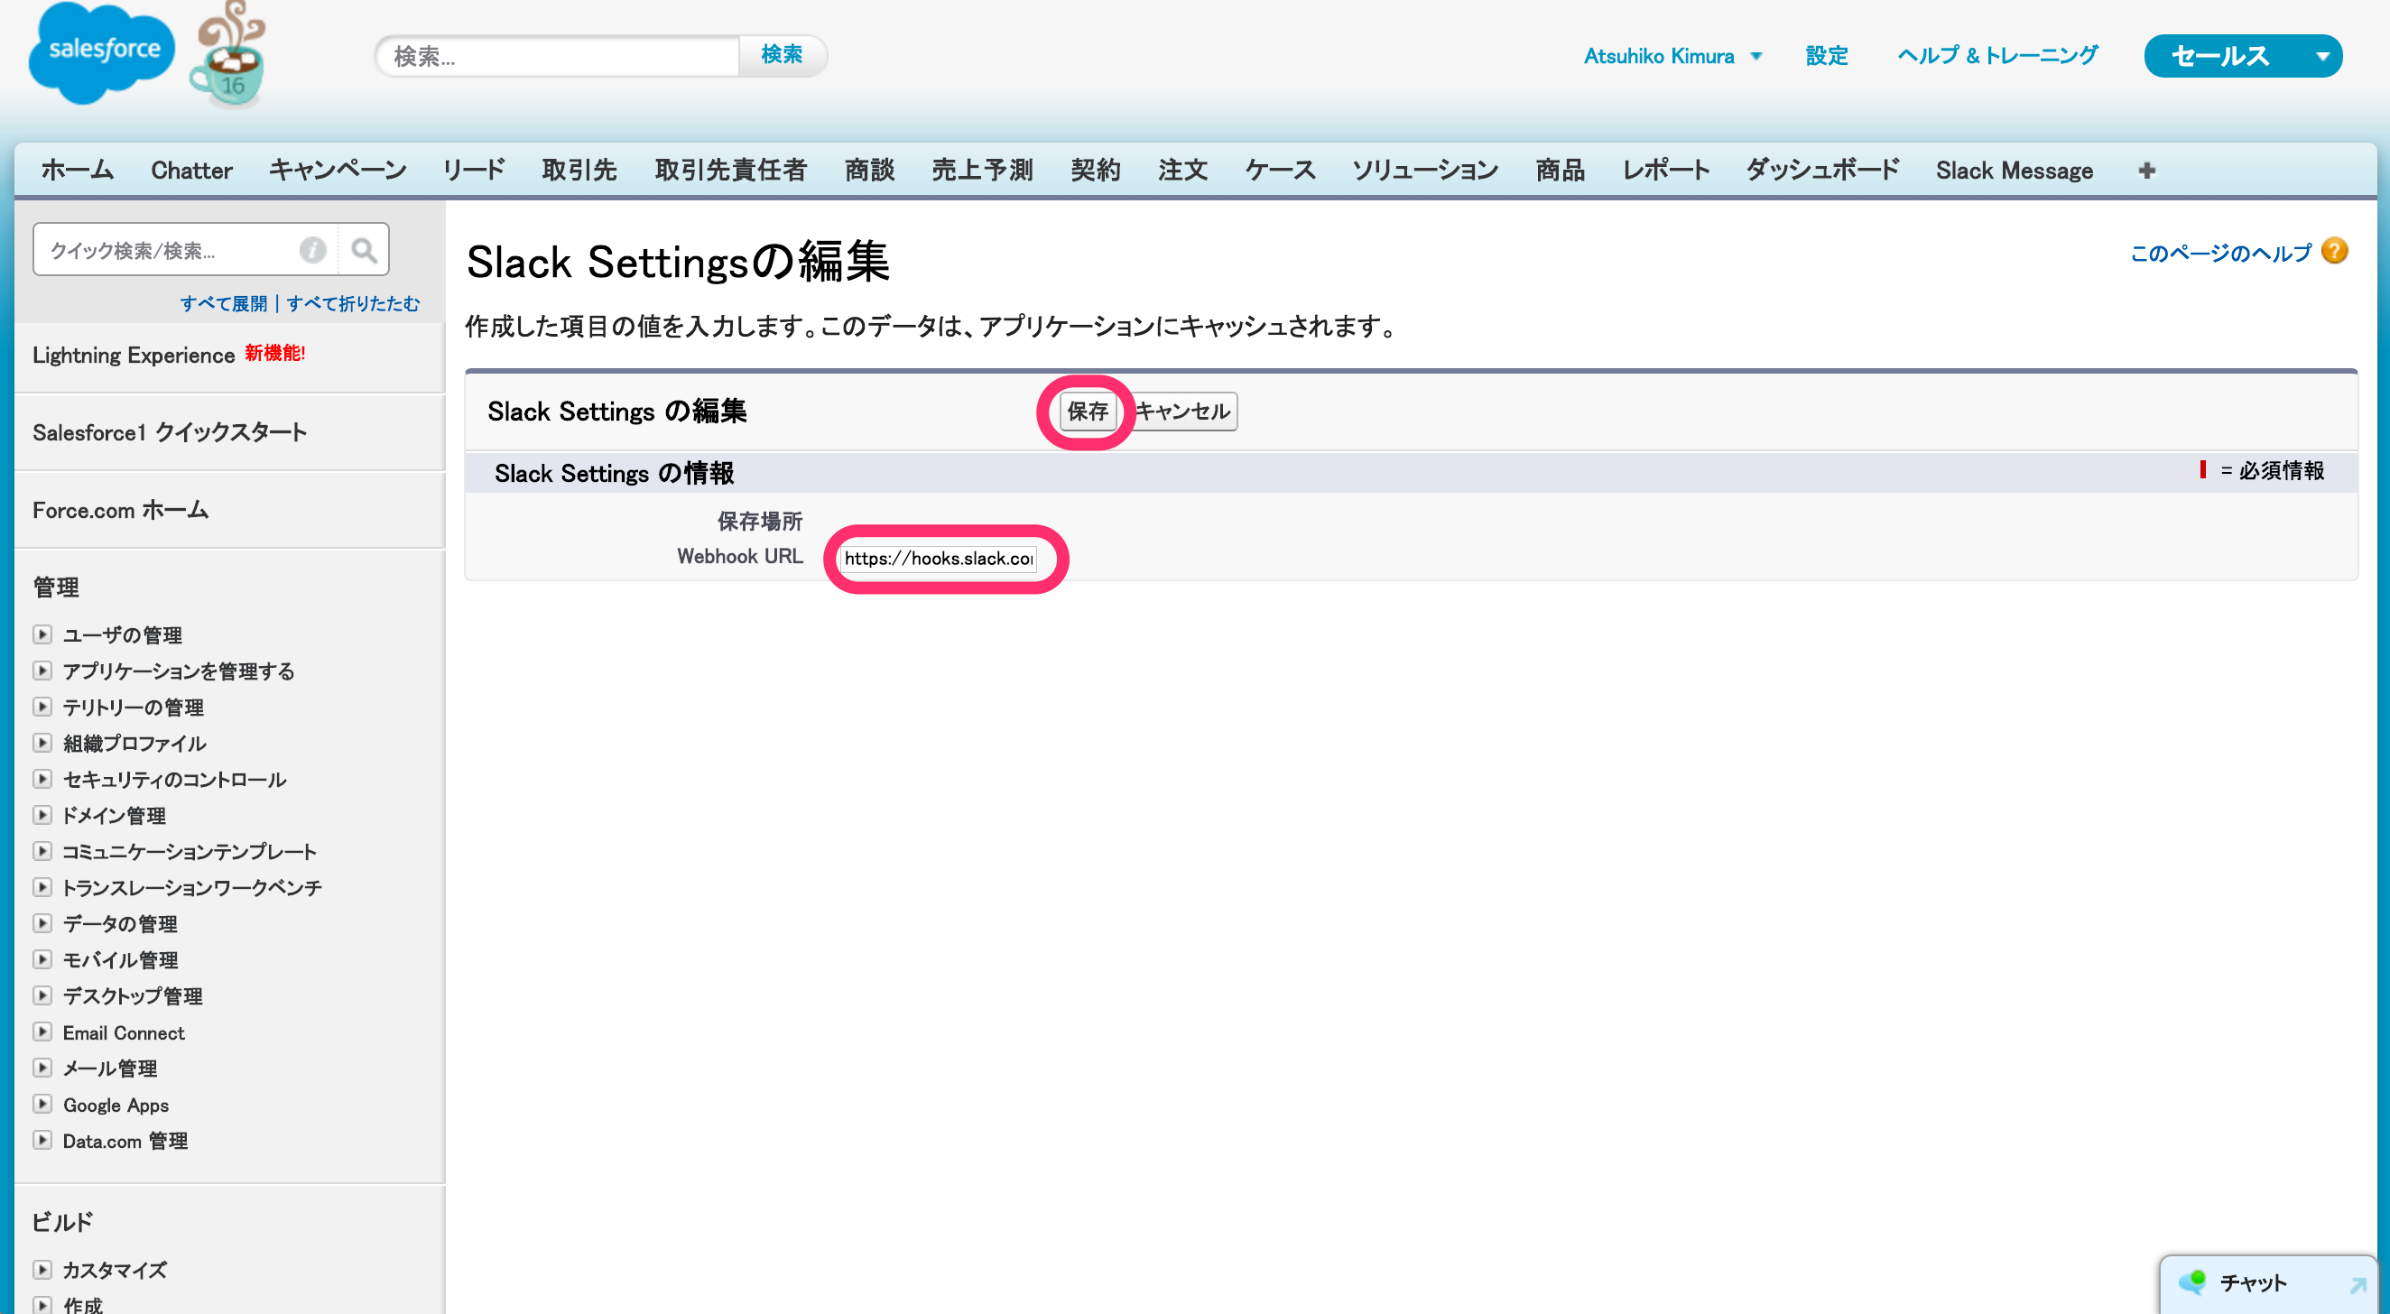Screen dimensions: 2390x1314
Task: Click すべて展開 link
Action: pyautogui.click(x=224, y=304)
